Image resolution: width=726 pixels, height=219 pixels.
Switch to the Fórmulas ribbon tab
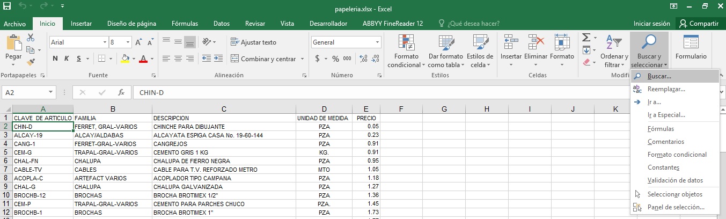coord(185,24)
